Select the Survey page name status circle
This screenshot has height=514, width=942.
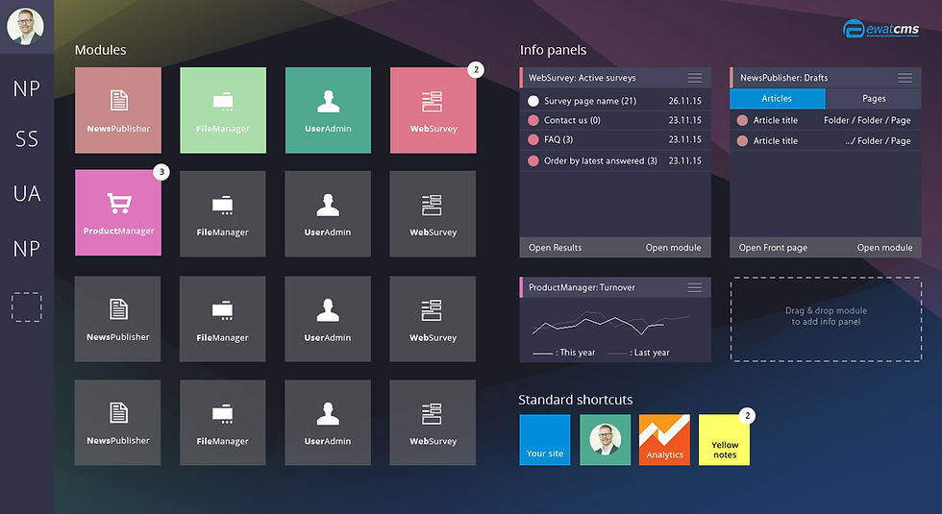point(533,101)
